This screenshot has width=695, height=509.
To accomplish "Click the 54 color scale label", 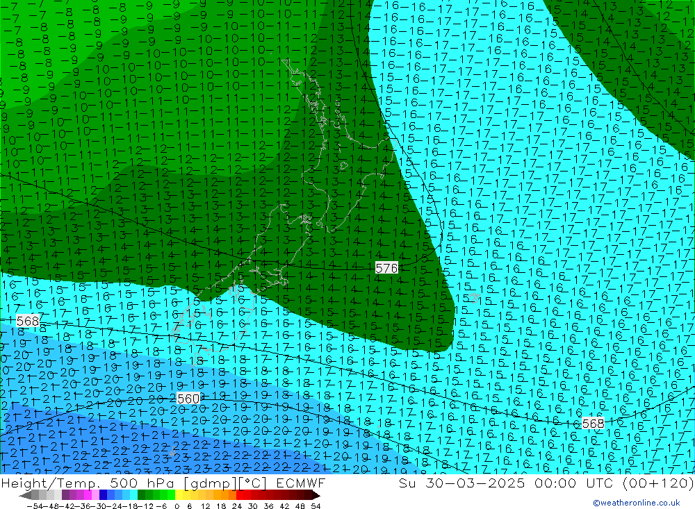I will [316, 506].
